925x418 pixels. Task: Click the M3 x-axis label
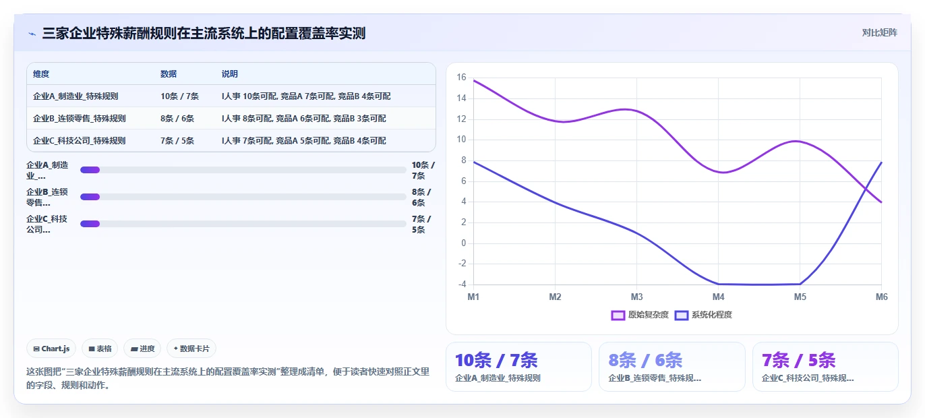click(x=636, y=297)
